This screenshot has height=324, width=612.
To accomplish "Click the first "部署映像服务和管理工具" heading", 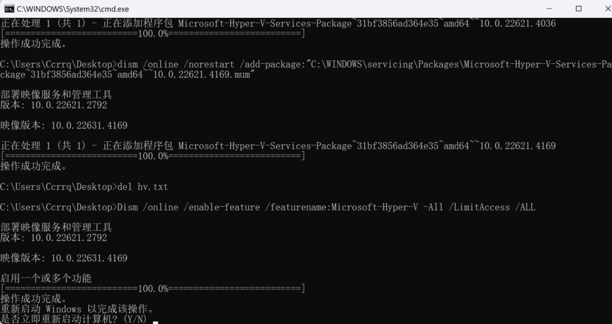I will tap(56, 94).
